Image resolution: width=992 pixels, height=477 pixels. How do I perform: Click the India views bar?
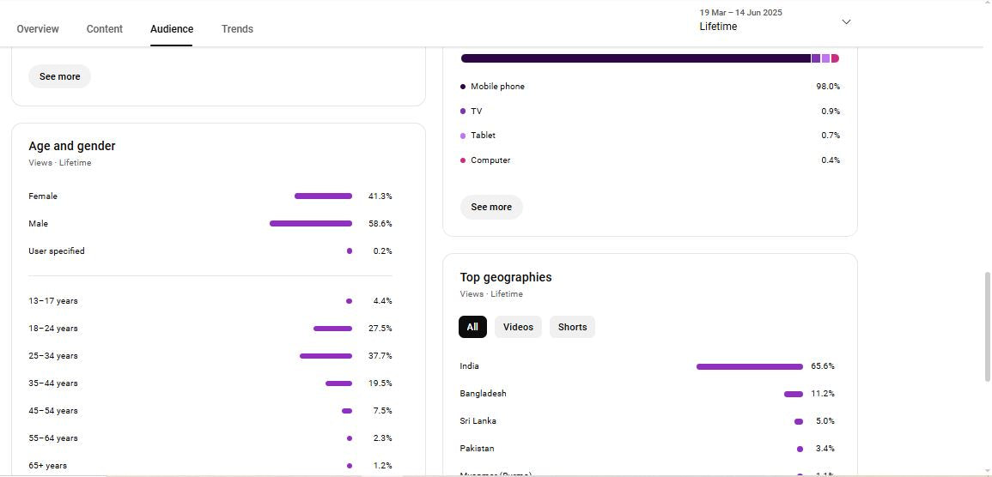coord(749,366)
